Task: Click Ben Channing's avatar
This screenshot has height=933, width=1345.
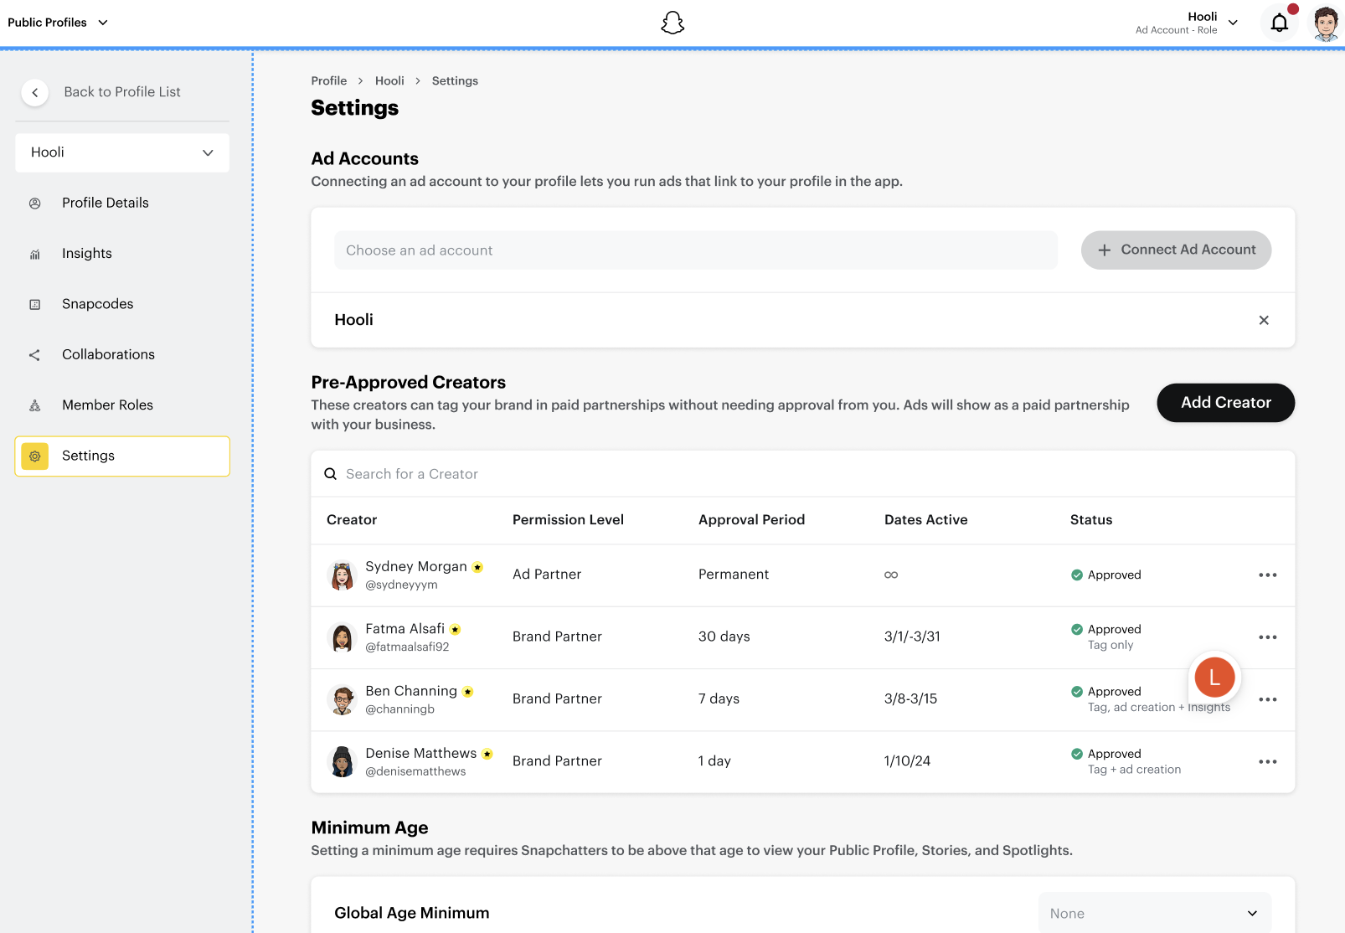Action: [x=342, y=699]
